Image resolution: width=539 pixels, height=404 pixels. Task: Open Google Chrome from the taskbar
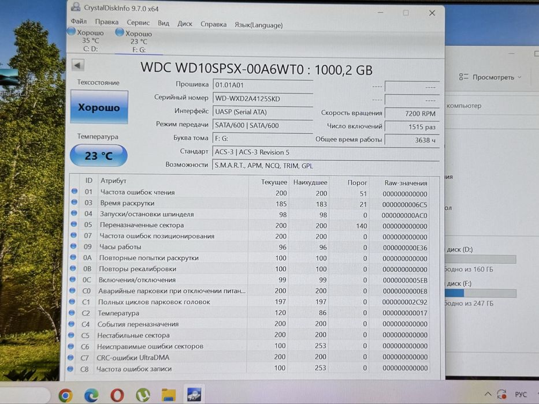(x=65, y=395)
